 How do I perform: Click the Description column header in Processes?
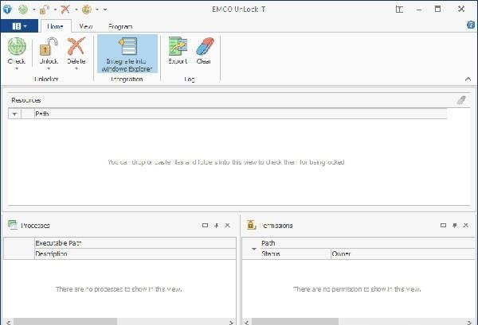pyautogui.click(x=135, y=253)
